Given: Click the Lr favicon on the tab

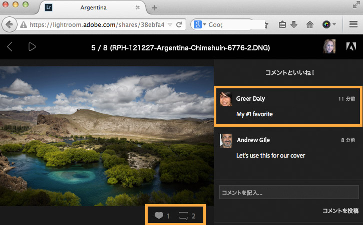Looking at the screenshot, I should pyautogui.click(x=49, y=7).
